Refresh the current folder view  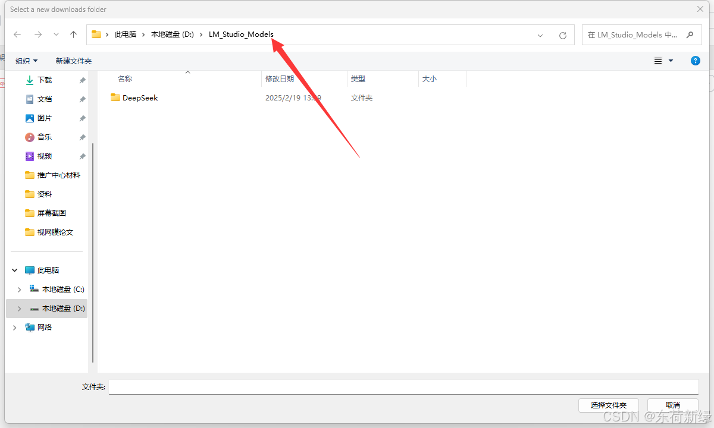click(563, 36)
